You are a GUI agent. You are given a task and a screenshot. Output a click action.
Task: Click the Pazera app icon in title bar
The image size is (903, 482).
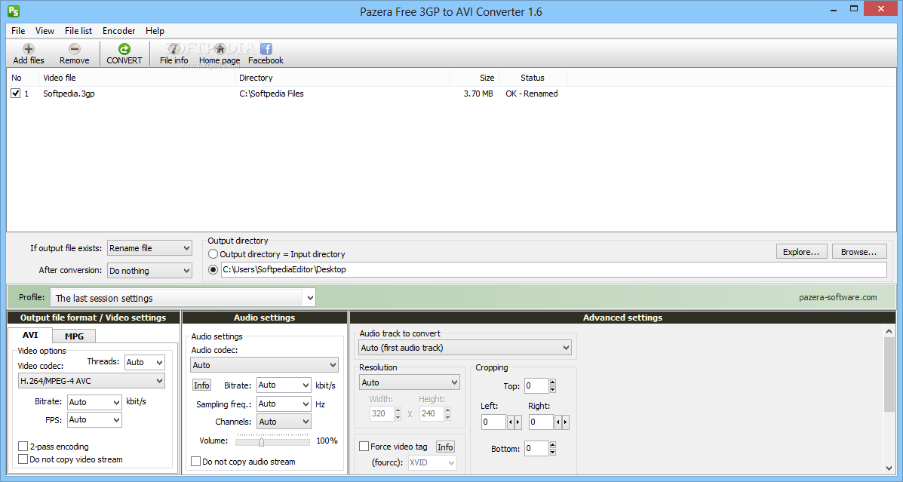click(x=14, y=11)
